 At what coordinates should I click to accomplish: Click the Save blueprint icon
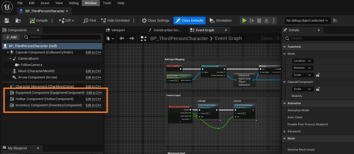7,21
